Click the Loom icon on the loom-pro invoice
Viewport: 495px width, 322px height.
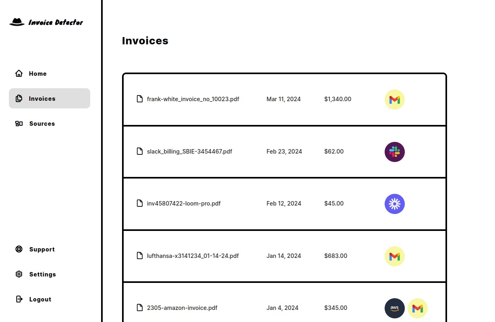(x=395, y=204)
